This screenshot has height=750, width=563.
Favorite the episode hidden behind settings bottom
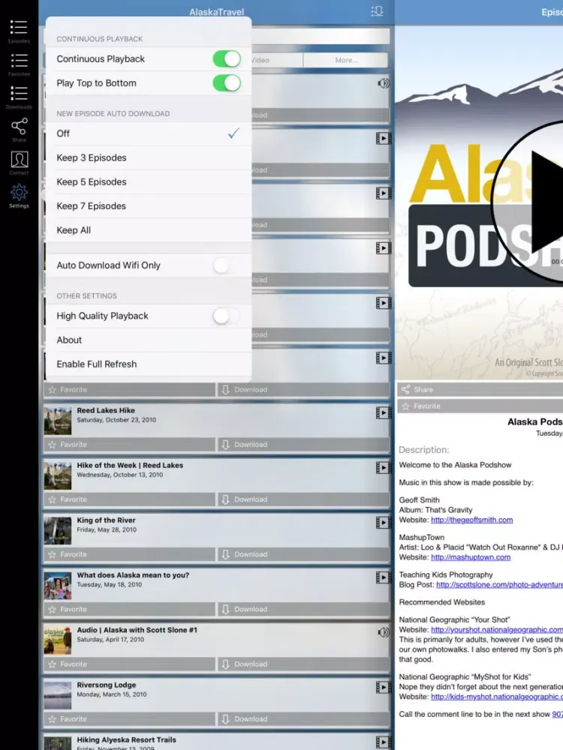click(130, 389)
